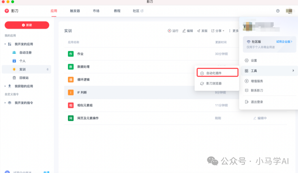The image size is (298, 173).
Task: Select the 作业 app name
Action: (80, 54)
